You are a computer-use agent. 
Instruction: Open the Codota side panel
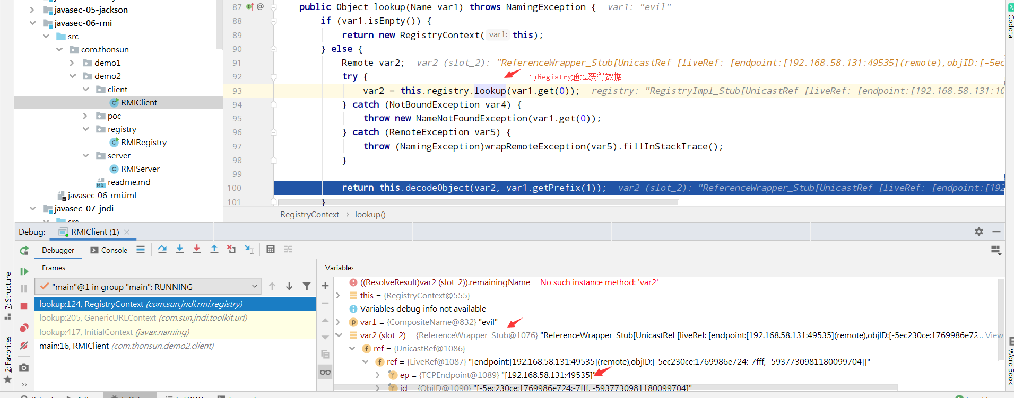pyautogui.click(x=1010, y=21)
